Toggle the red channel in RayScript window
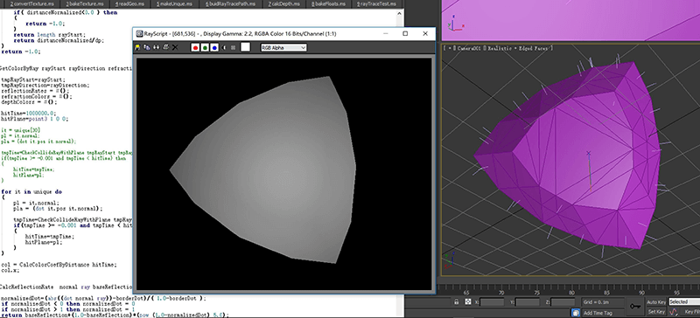700x318 pixels. click(195, 47)
